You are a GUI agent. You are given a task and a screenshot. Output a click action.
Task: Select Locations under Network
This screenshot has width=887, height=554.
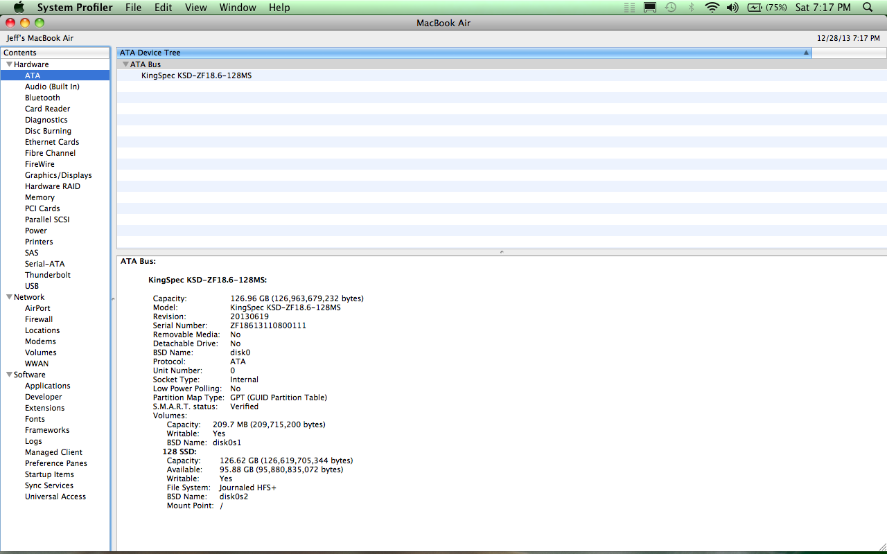[42, 330]
